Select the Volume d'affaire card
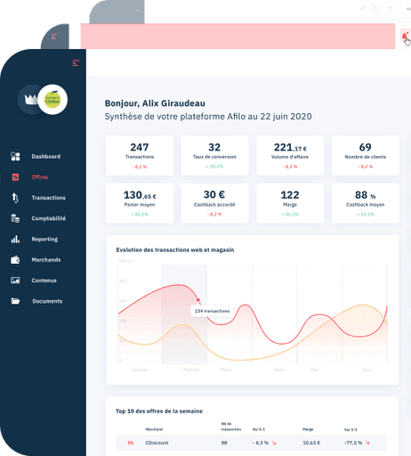The height and width of the screenshot is (456, 411). click(290, 156)
